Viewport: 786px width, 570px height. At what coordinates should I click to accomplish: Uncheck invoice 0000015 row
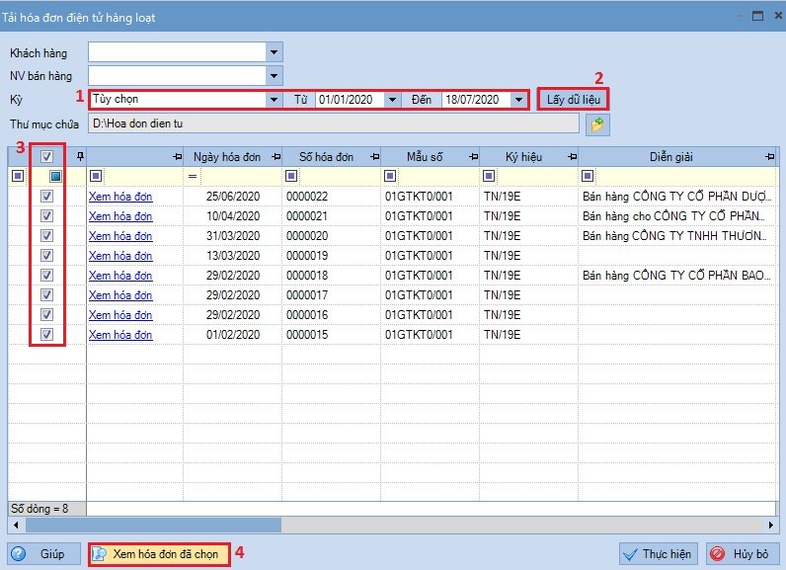[46, 334]
